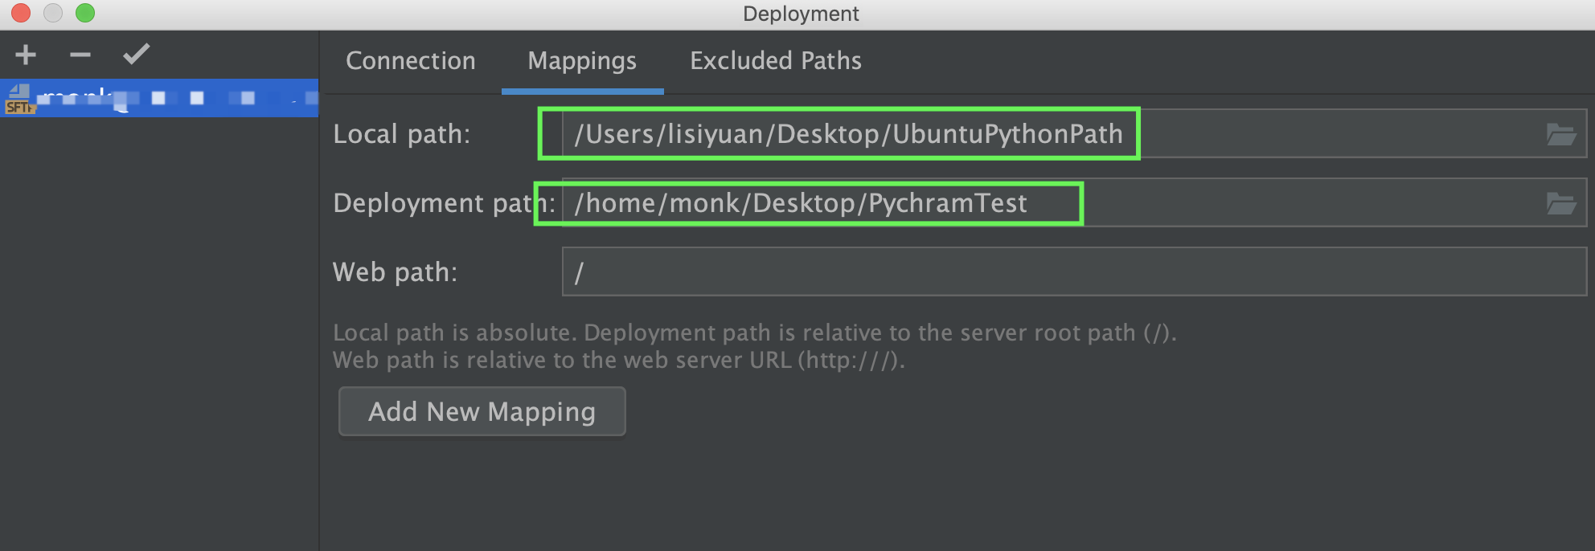Mark server as default with checkmark icon

coord(136,55)
